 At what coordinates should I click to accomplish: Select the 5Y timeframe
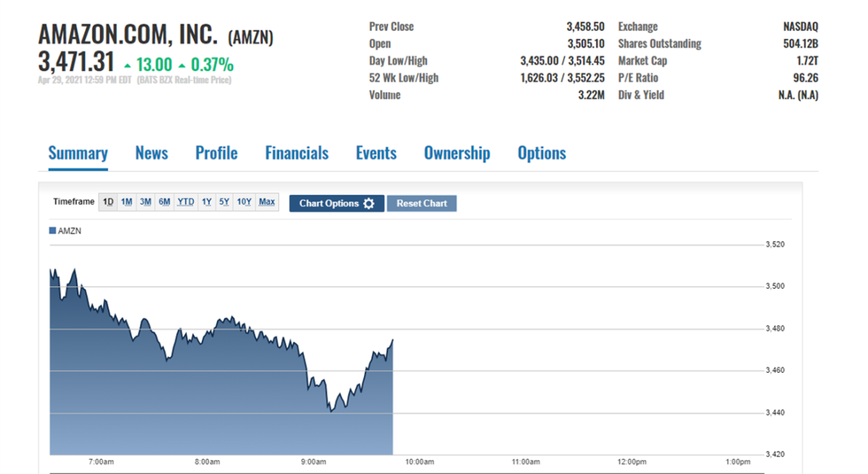[x=224, y=202]
